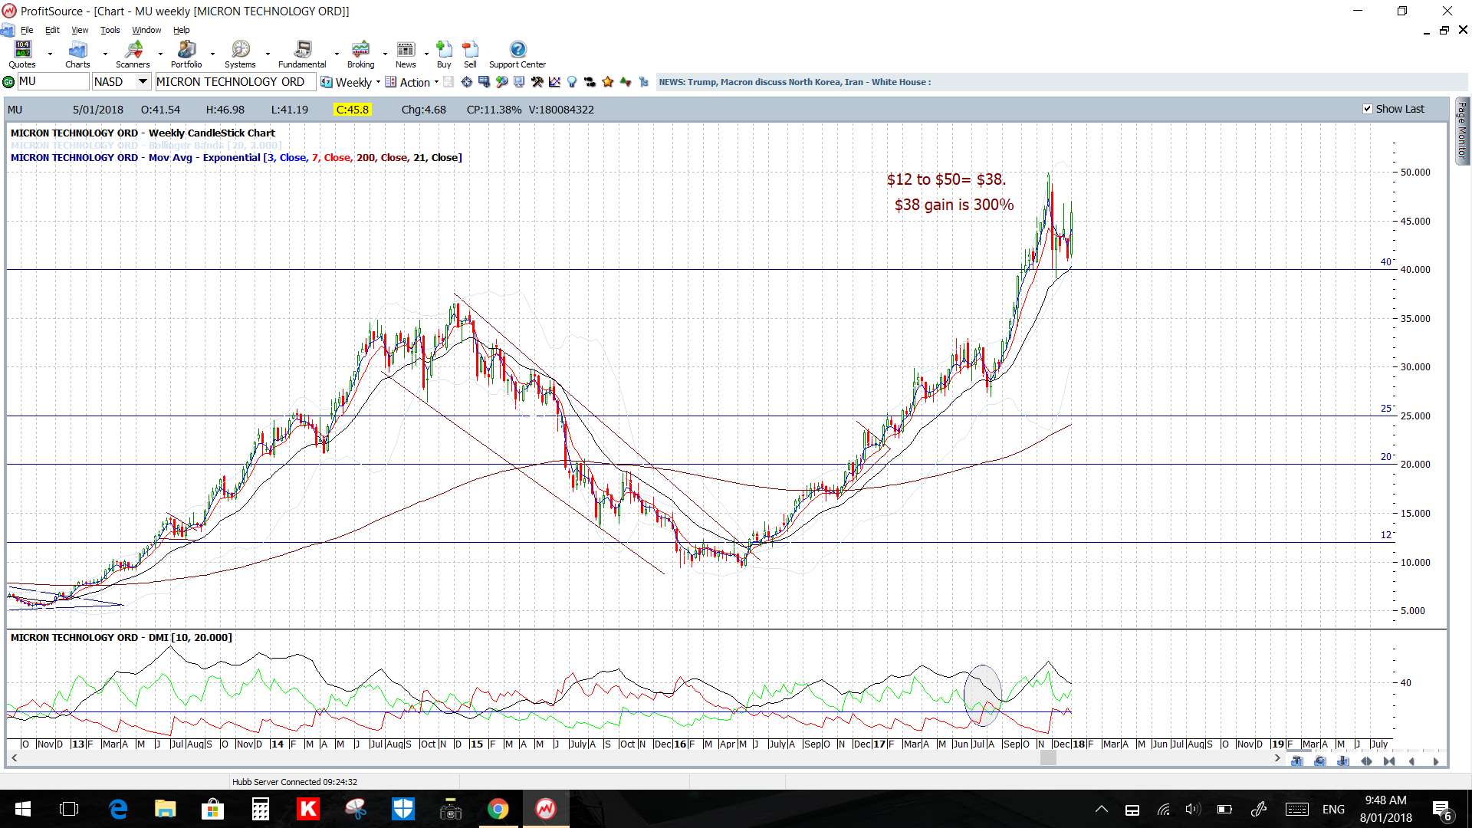Expand the Fundamental dropdown arrow
Screen dimensions: 1472x828
tap(337, 54)
